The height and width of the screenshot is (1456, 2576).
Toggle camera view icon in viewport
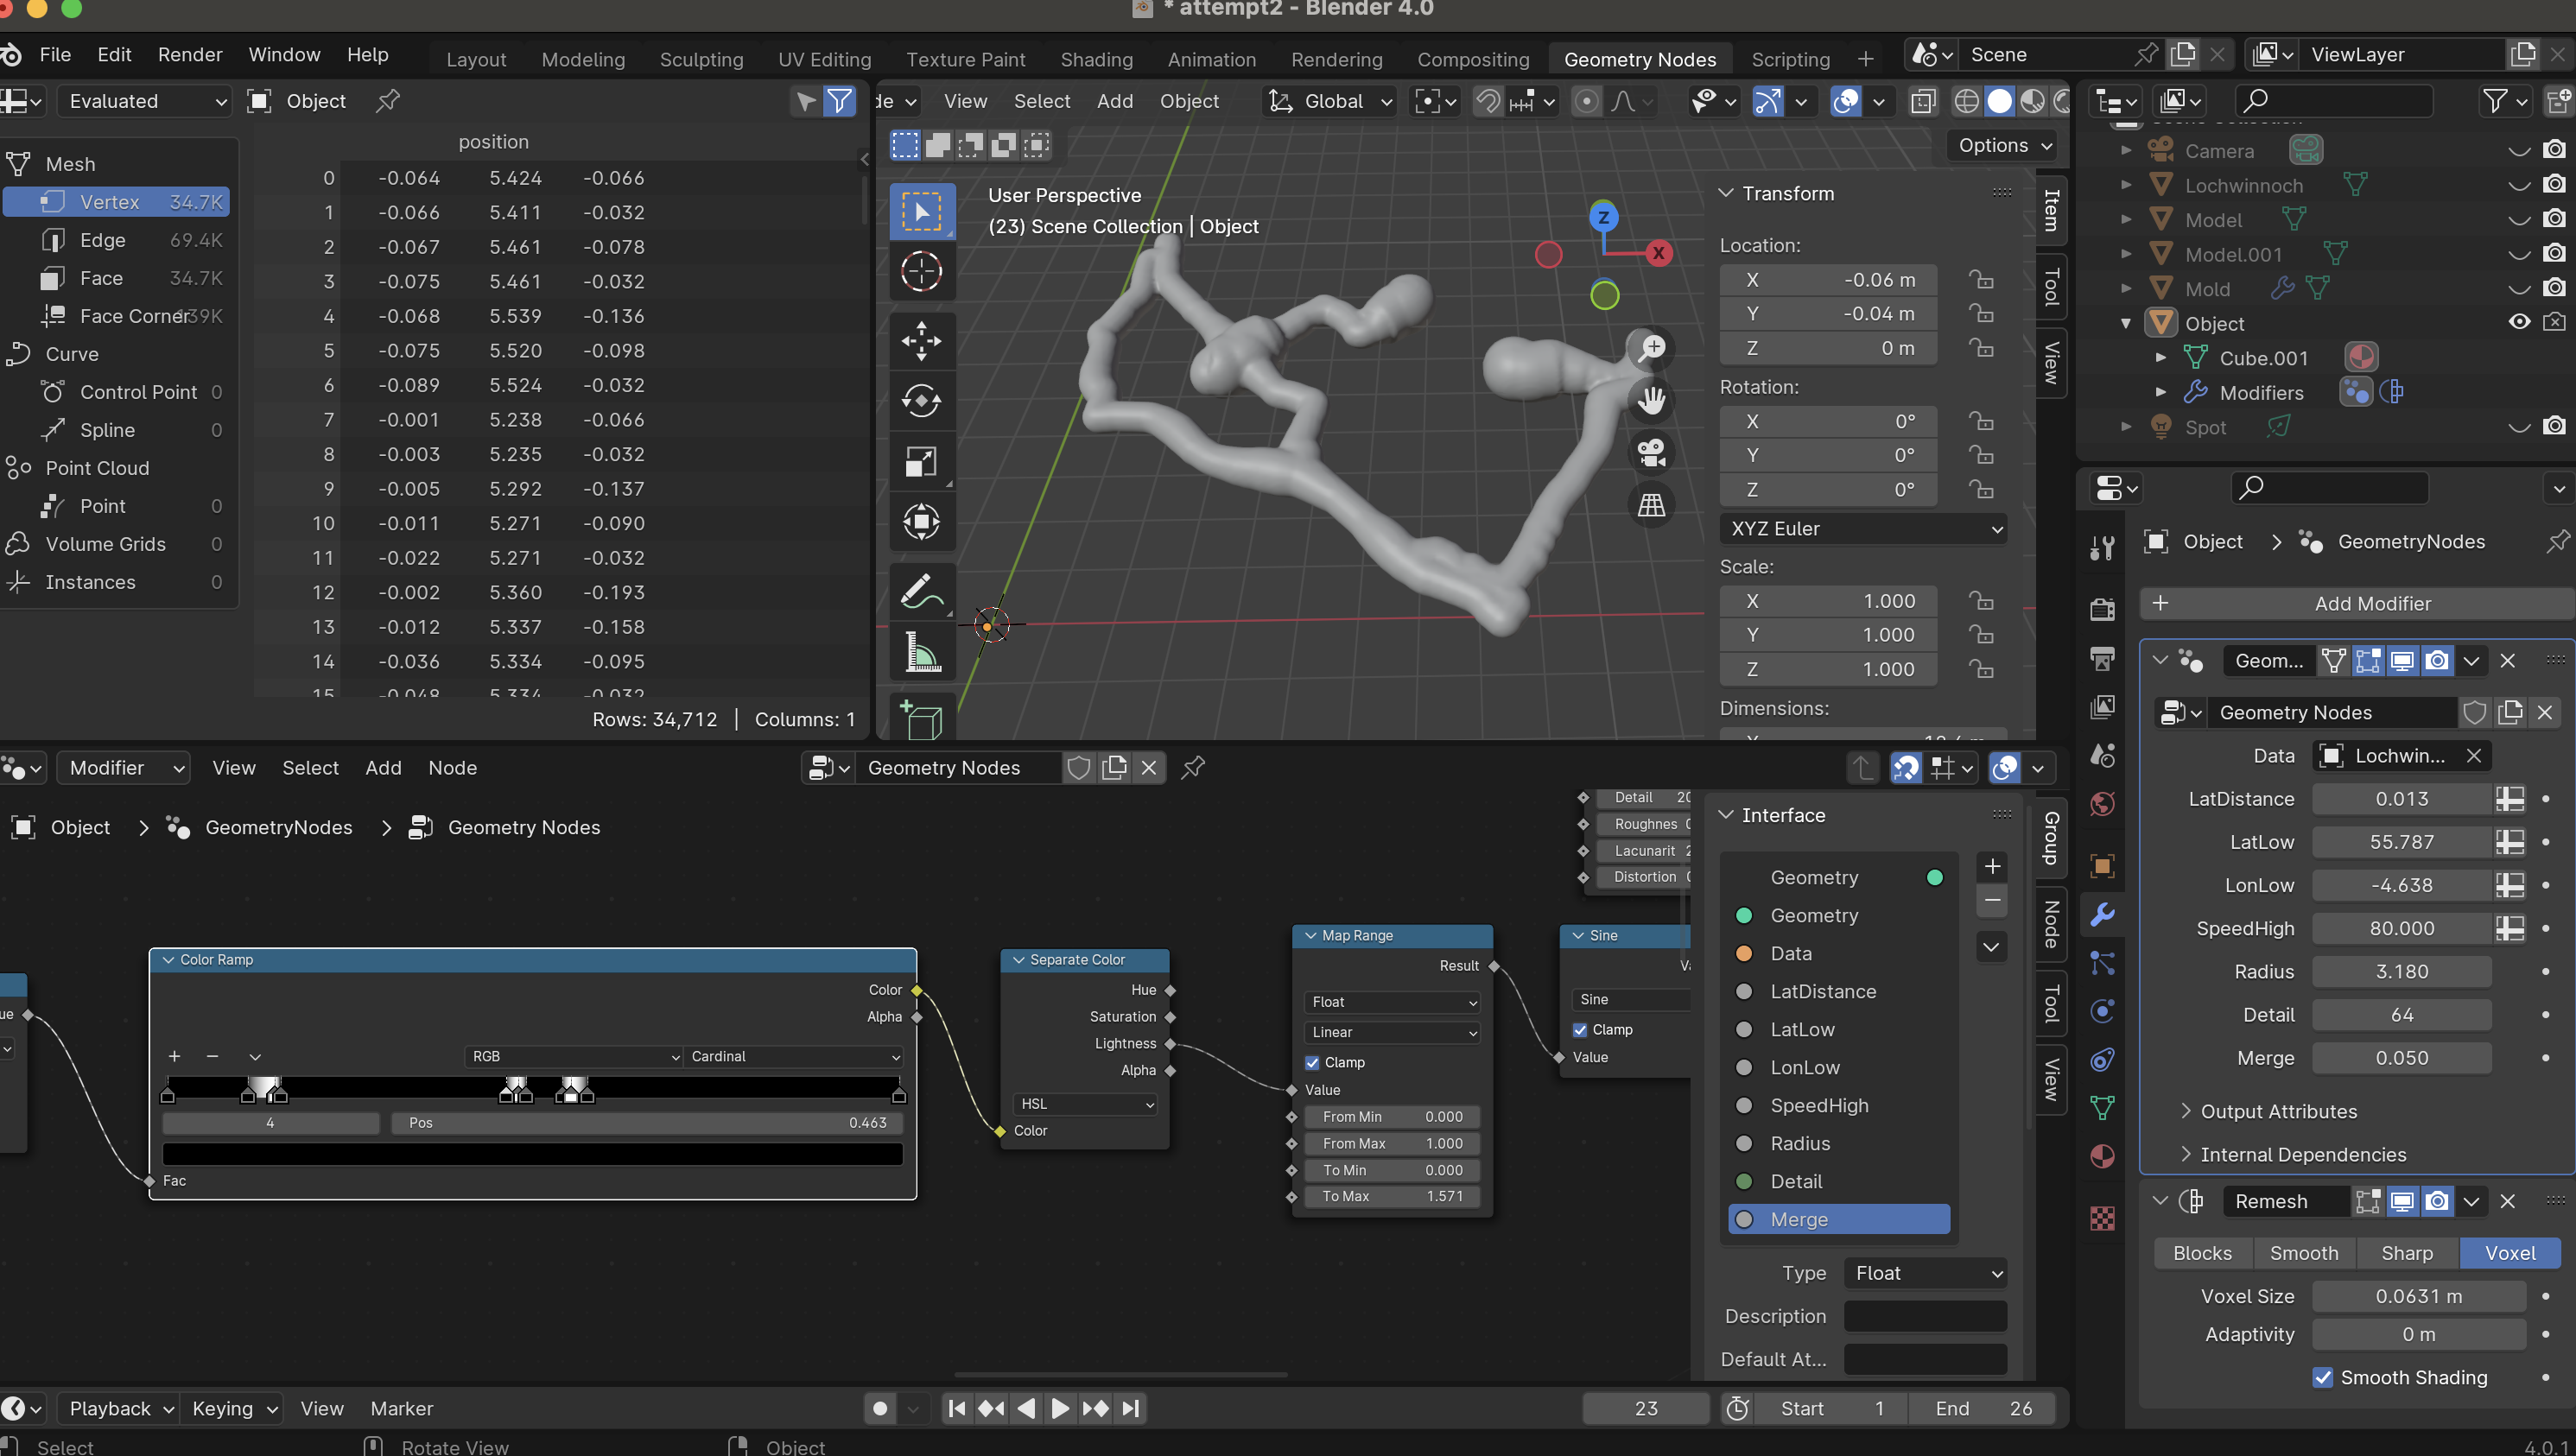point(1651,452)
